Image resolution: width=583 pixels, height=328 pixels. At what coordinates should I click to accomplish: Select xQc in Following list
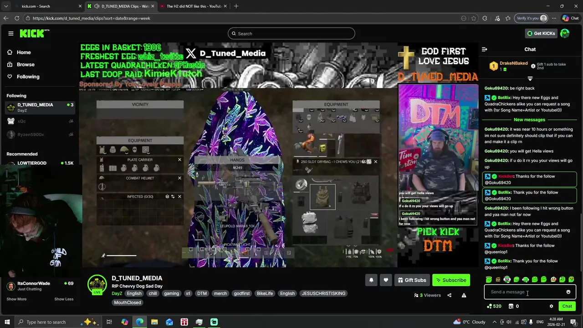40,121
